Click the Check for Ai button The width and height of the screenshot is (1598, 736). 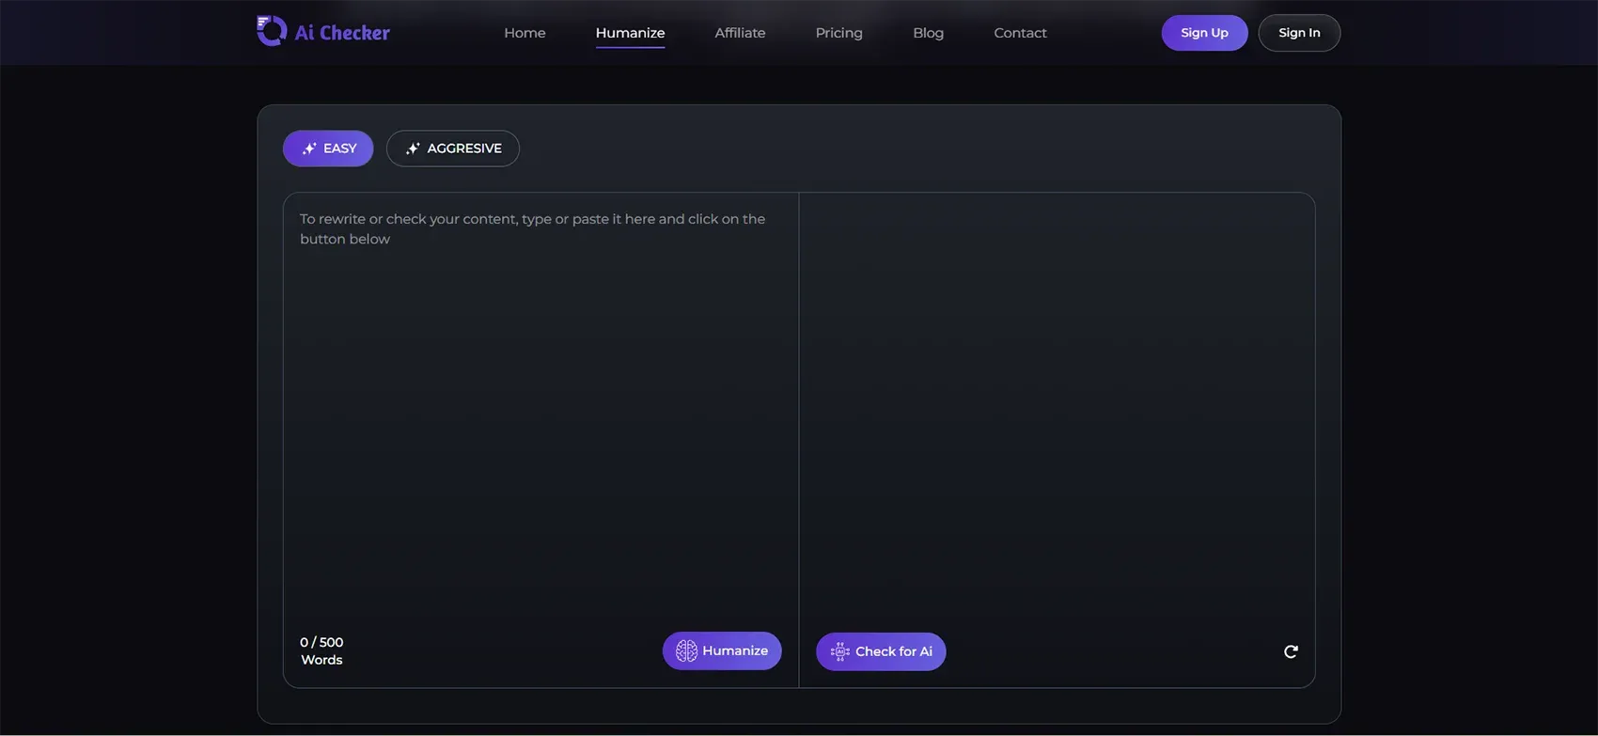click(x=881, y=651)
